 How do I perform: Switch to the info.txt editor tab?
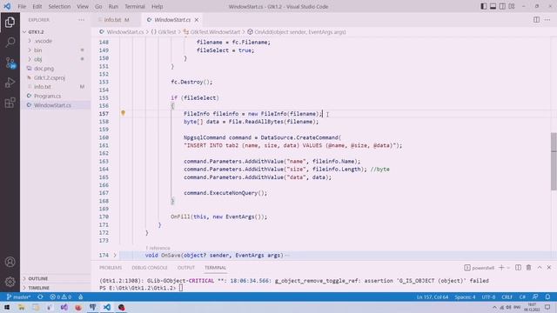tap(116, 20)
